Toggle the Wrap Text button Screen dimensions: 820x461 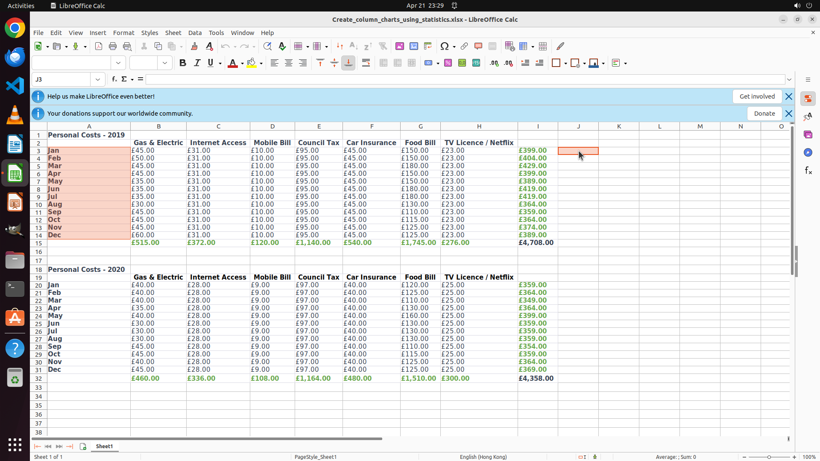[x=366, y=63]
